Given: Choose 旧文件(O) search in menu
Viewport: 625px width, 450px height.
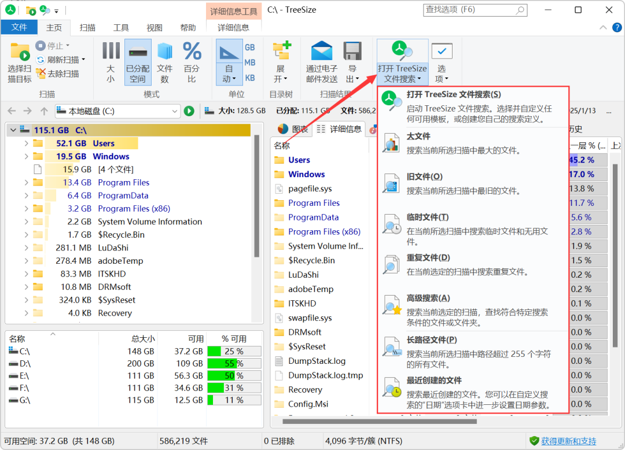Looking at the screenshot, I should [x=473, y=183].
